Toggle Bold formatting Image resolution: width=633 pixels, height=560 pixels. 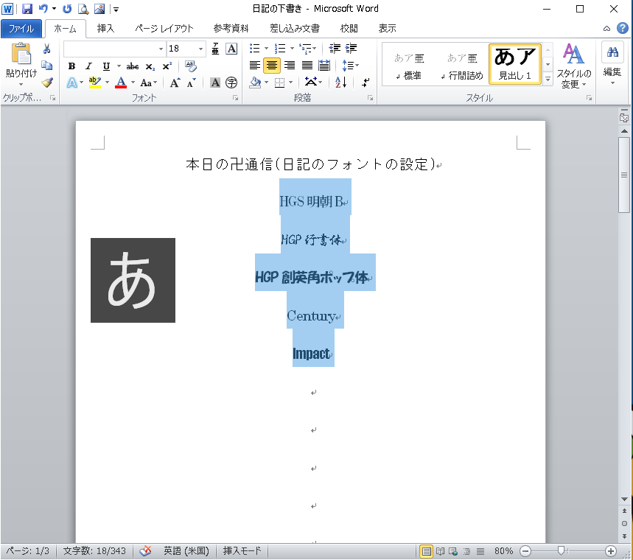pyautogui.click(x=71, y=66)
